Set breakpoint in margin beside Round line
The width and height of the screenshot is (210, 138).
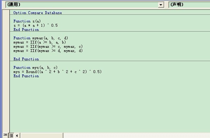click(x=6, y=72)
